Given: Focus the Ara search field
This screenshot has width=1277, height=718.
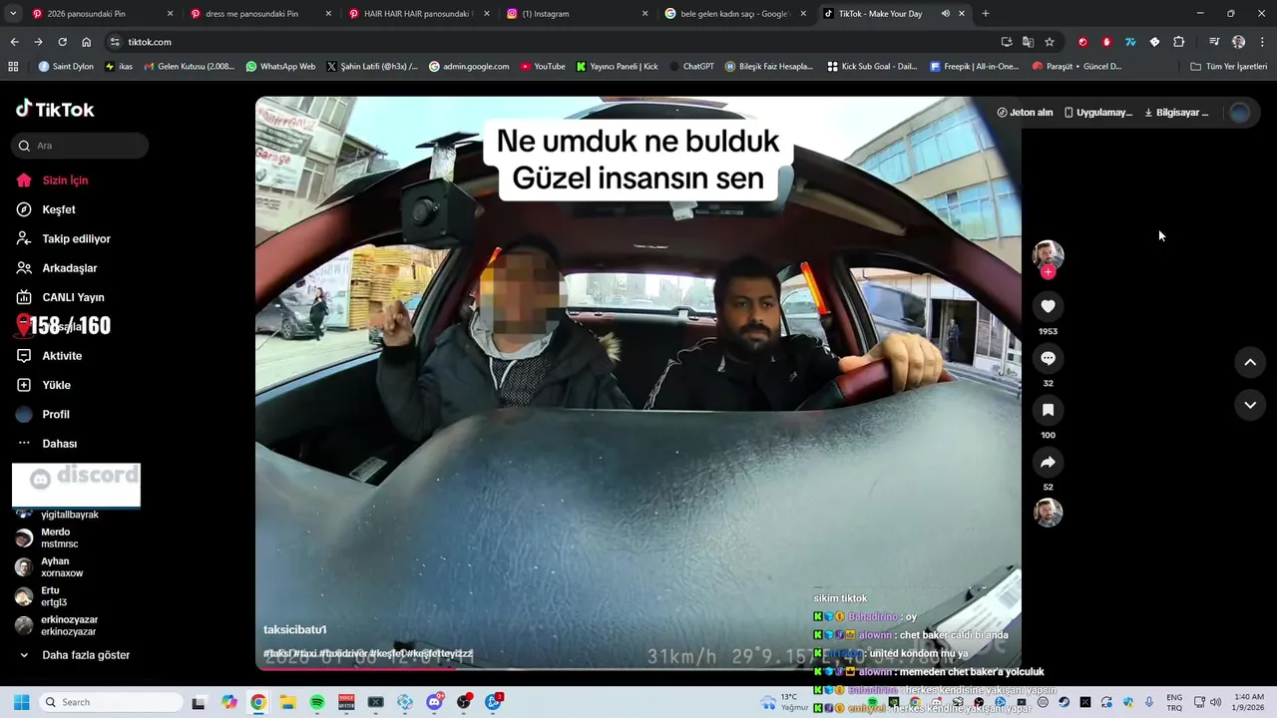Looking at the screenshot, I should [x=80, y=146].
